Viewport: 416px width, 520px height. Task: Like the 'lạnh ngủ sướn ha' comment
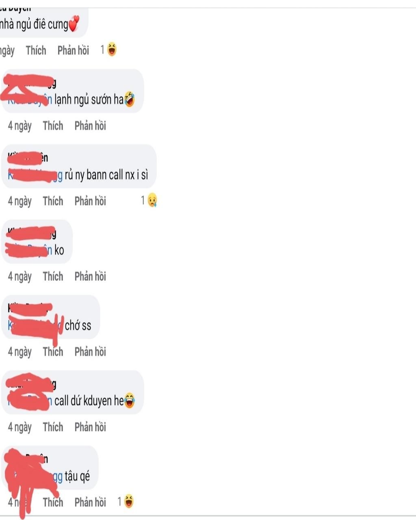[53, 126]
